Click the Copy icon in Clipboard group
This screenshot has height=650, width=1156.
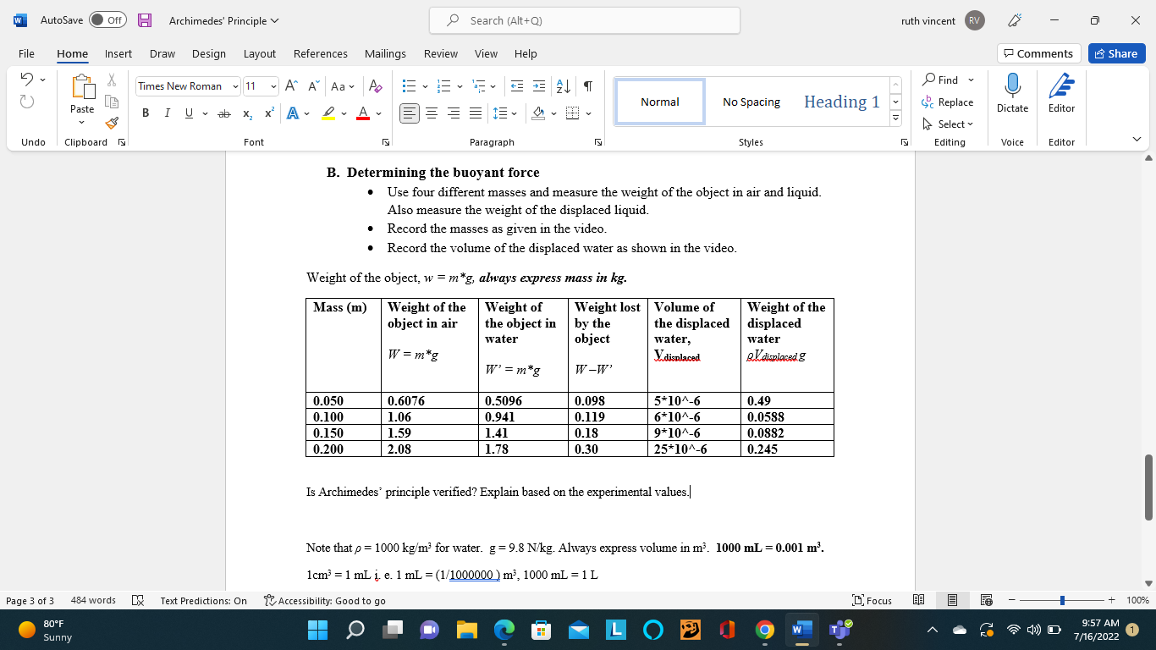pos(111,102)
